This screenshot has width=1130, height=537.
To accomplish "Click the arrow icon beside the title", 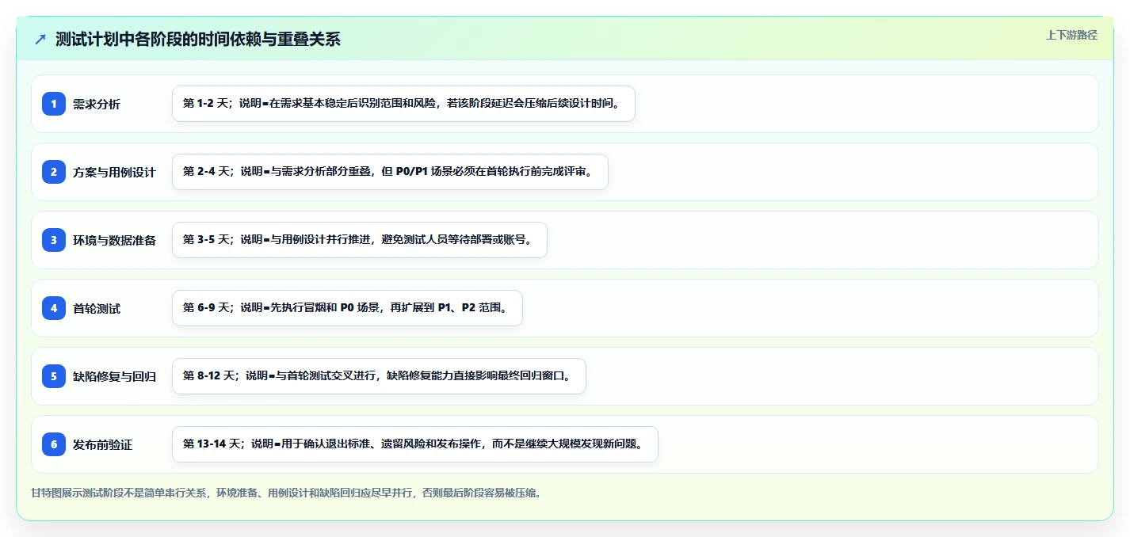I will 40,40.
